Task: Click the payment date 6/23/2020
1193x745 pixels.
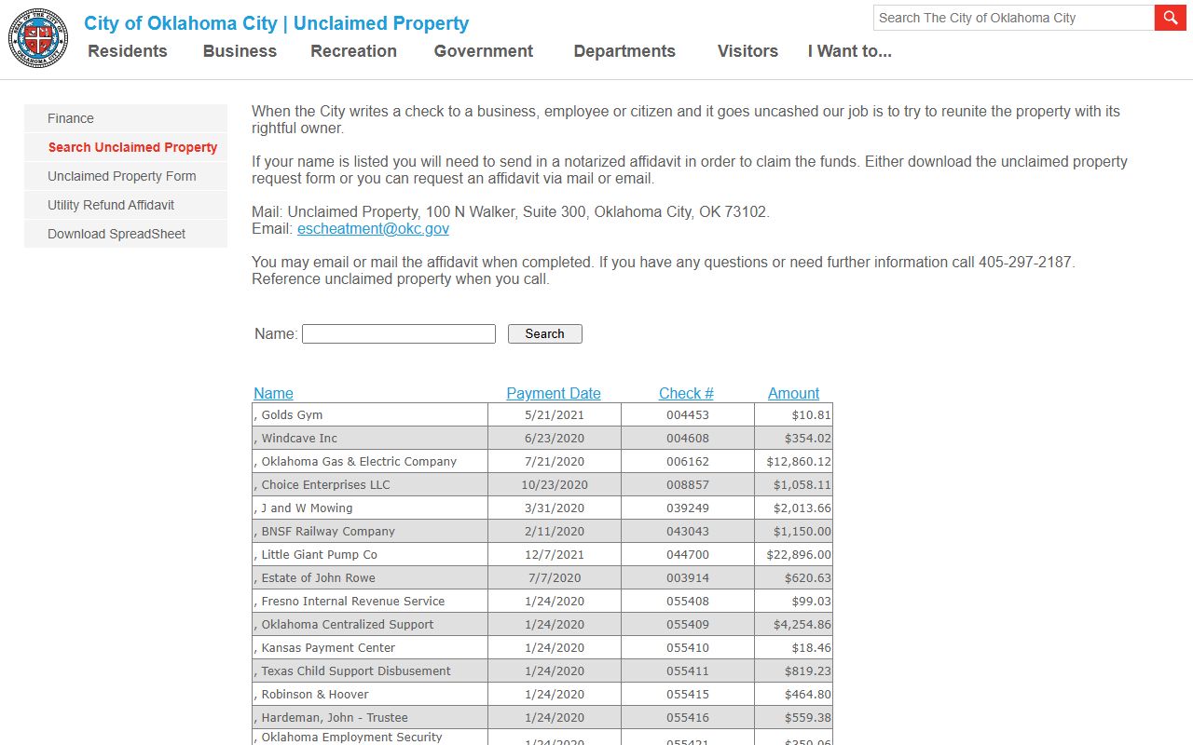Action: (x=555, y=438)
